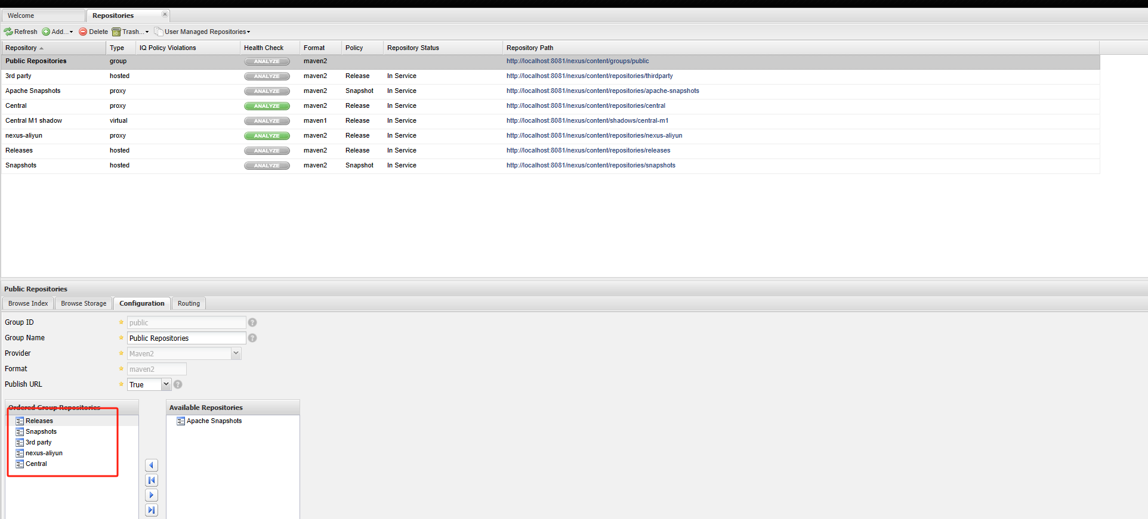This screenshot has height=519, width=1148.
Task: Click the help icon beside Group Name
Action: (252, 338)
